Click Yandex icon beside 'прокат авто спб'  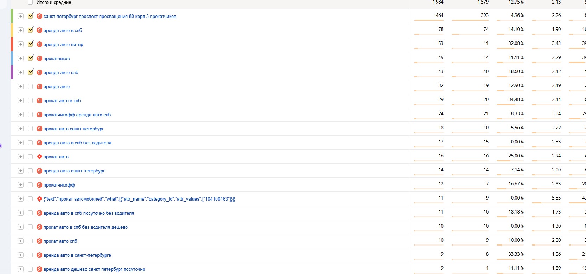click(39, 241)
